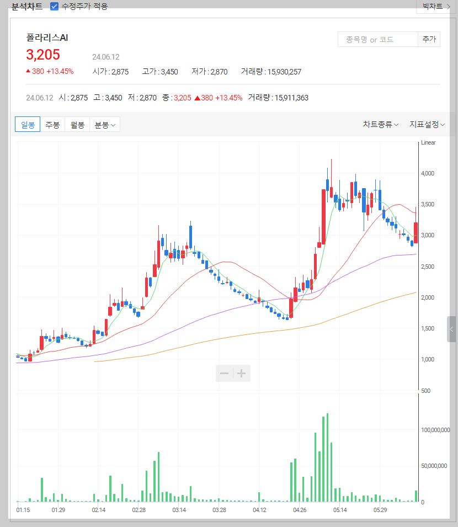The height and width of the screenshot is (527, 458).
Task: Open the 차트종류 dropdown
Action: pos(380,125)
